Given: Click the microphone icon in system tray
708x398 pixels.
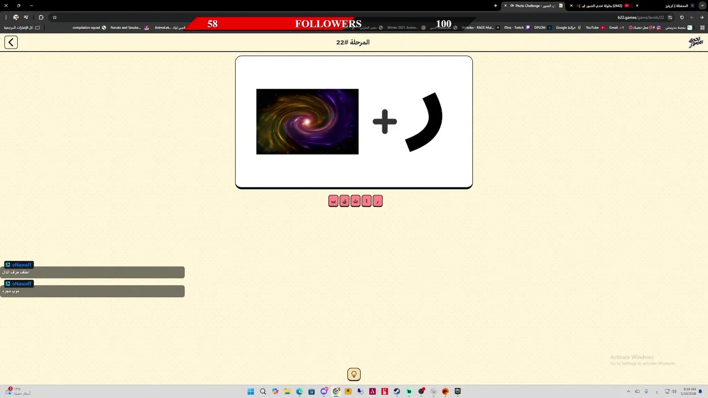Looking at the screenshot, I should coord(646,391).
